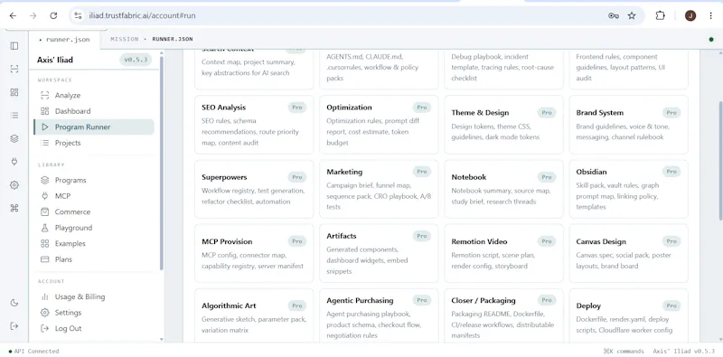Select the Closer / Packaging program card
The height and width of the screenshot is (357, 723).
(x=503, y=315)
